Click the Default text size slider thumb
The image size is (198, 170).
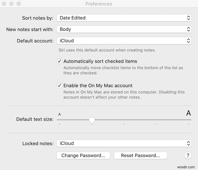tap(92, 121)
